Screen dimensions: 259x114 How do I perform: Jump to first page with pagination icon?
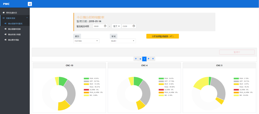coord(136,59)
